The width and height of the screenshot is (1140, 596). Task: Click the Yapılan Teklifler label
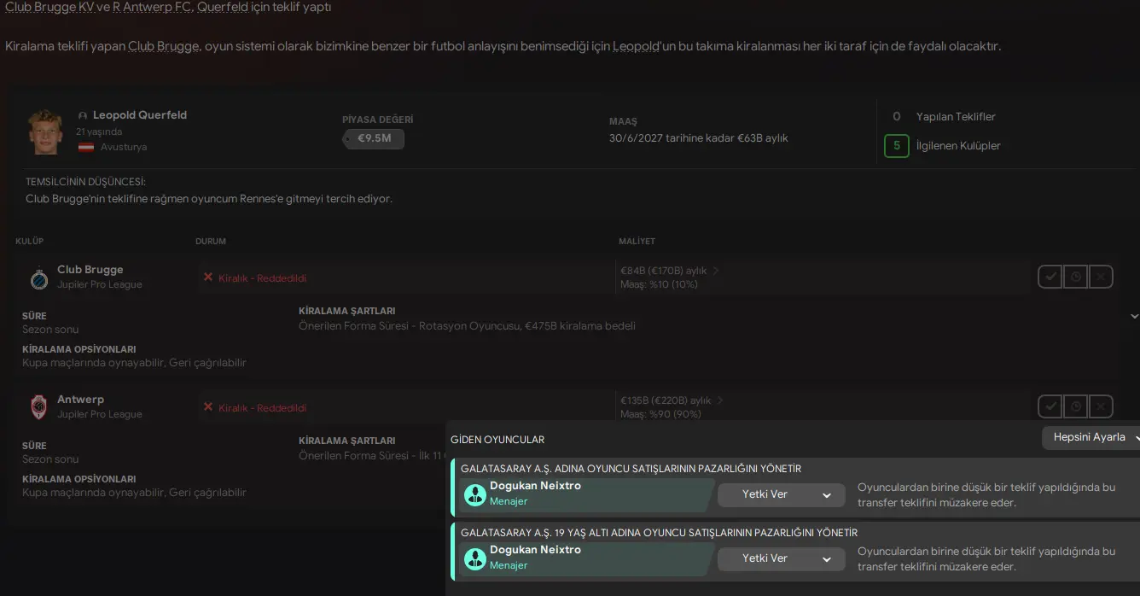(x=956, y=117)
